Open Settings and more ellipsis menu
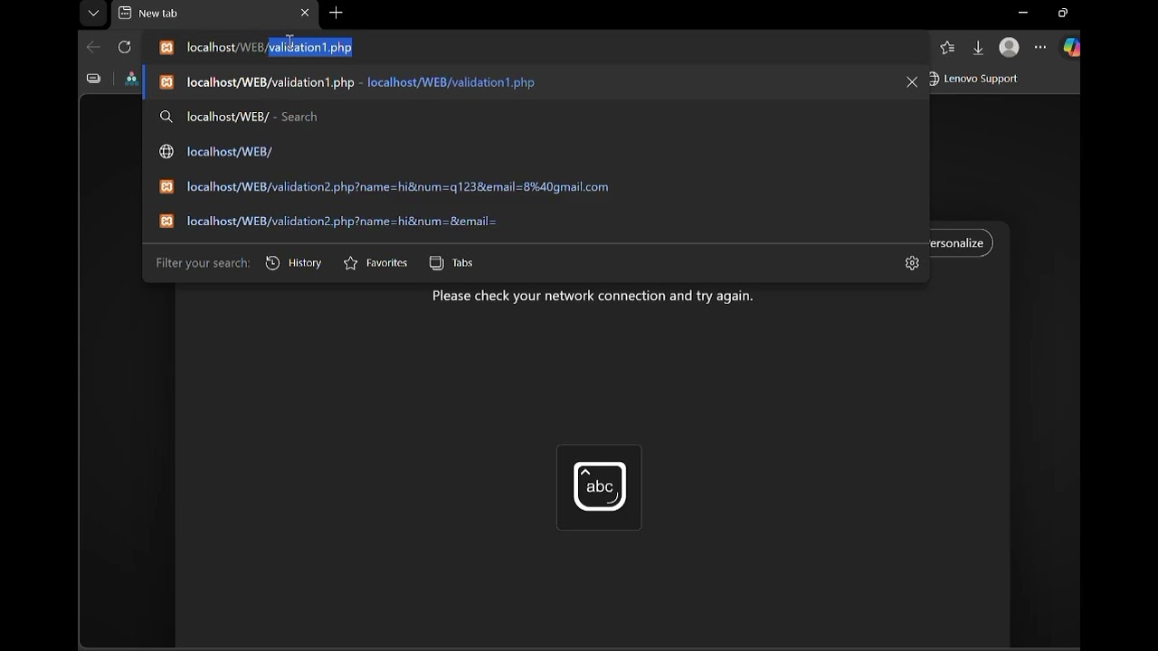Viewport: 1158px width, 651px height. tap(1040, 48)
